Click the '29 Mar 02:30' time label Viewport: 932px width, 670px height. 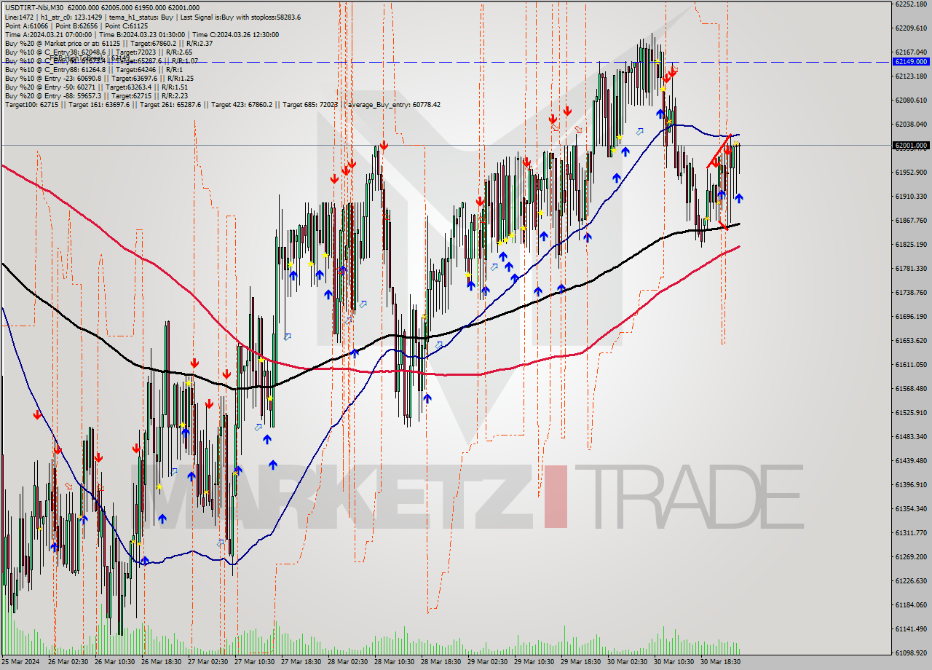pyautogui.click(x=488, y=662)
